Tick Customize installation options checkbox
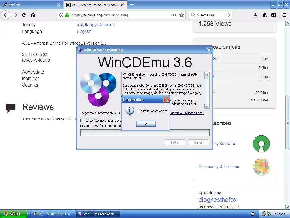This screenshot has height=218, width=290. click(x=82, y=120)
